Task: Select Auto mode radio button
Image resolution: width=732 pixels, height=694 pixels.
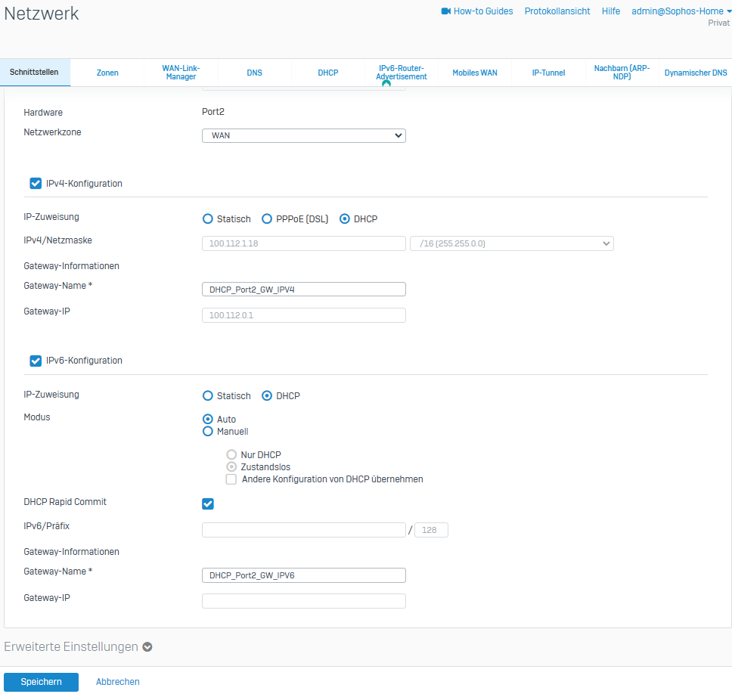Action: tap(208, 419)
